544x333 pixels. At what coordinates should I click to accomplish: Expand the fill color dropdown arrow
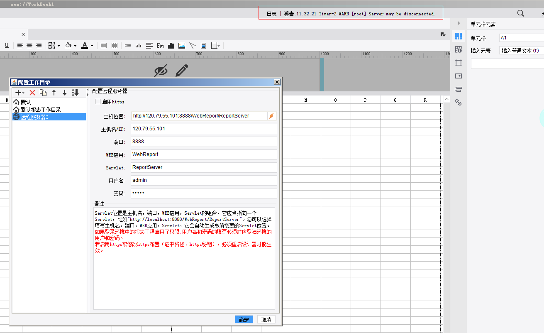[x=75, y=46]
